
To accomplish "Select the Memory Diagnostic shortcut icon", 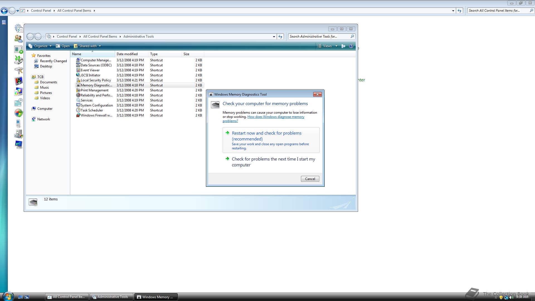I will [x=78, y=85].
